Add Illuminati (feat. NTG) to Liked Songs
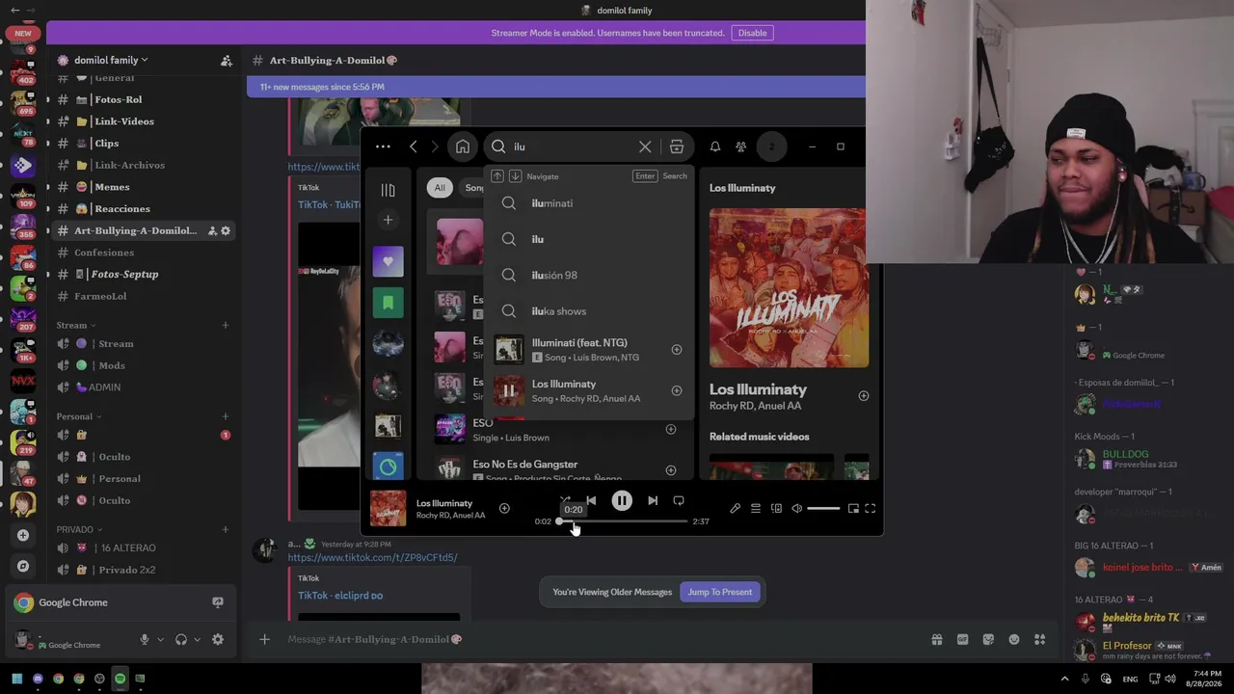This screenshot has height=694, width=1234. pyautogui.click(x=676, y=350)
